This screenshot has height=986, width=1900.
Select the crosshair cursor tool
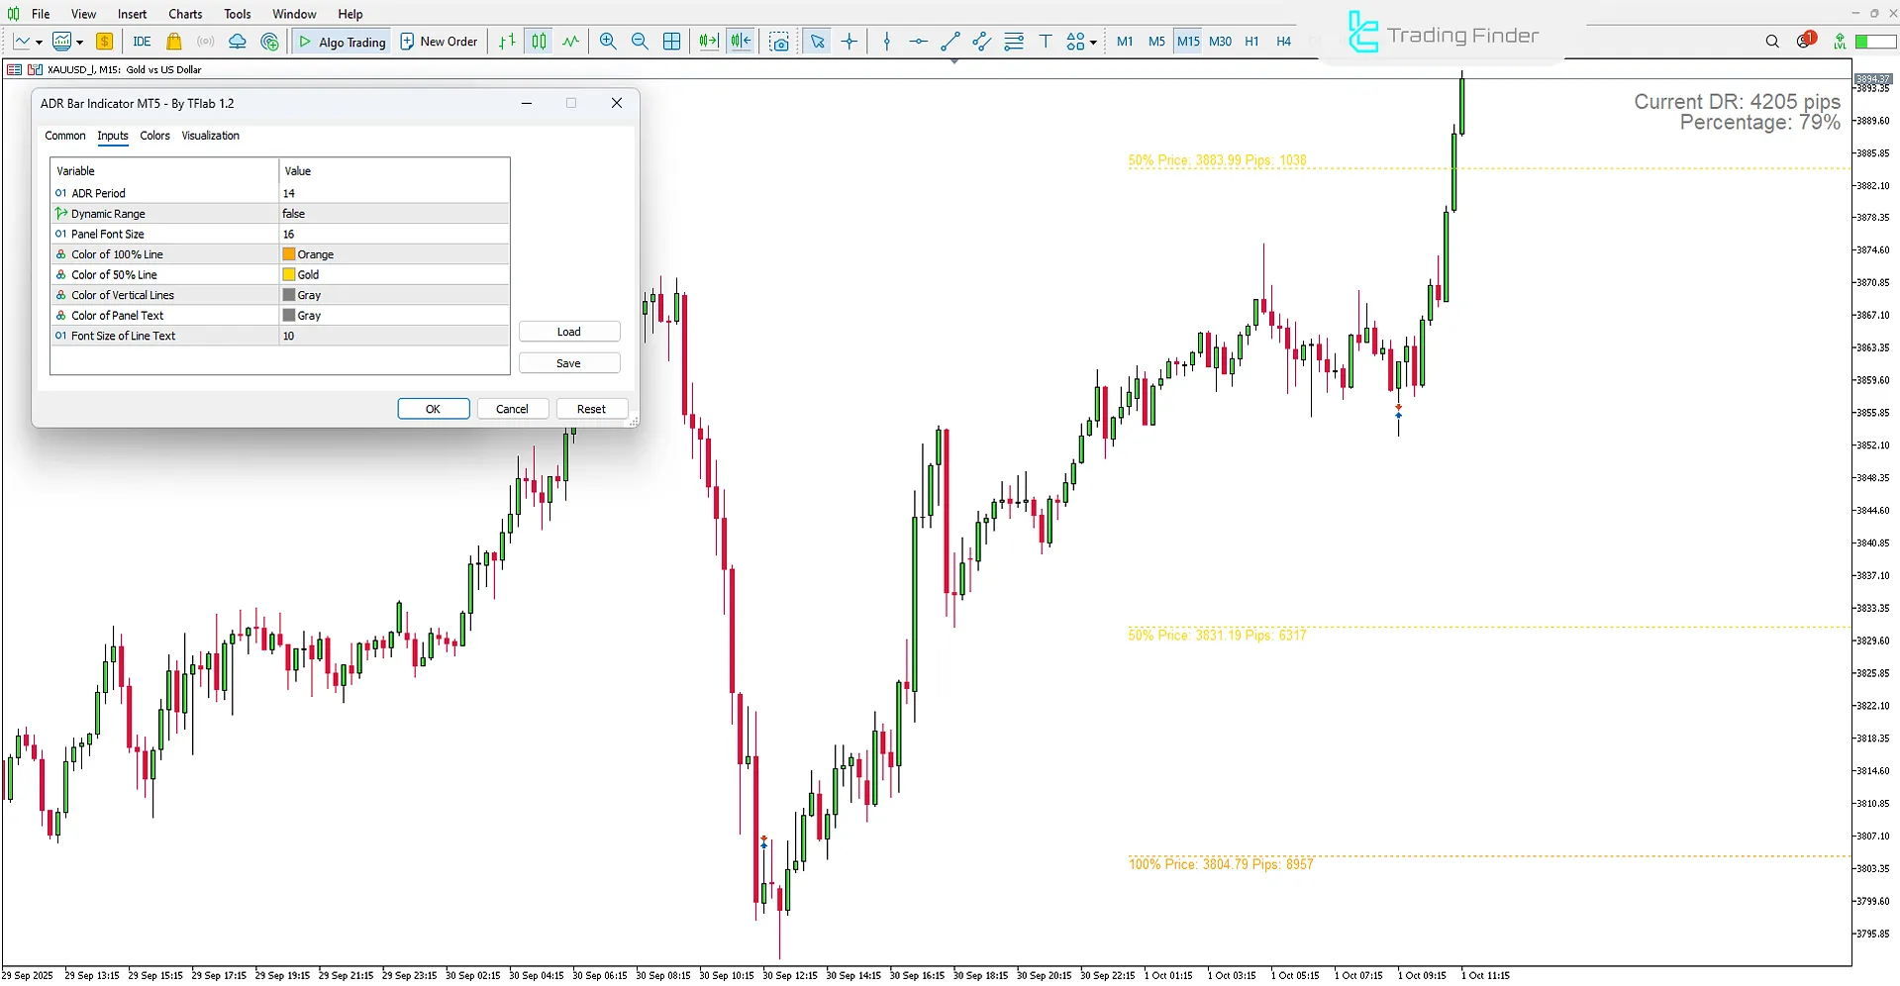(x=850, y=42)
